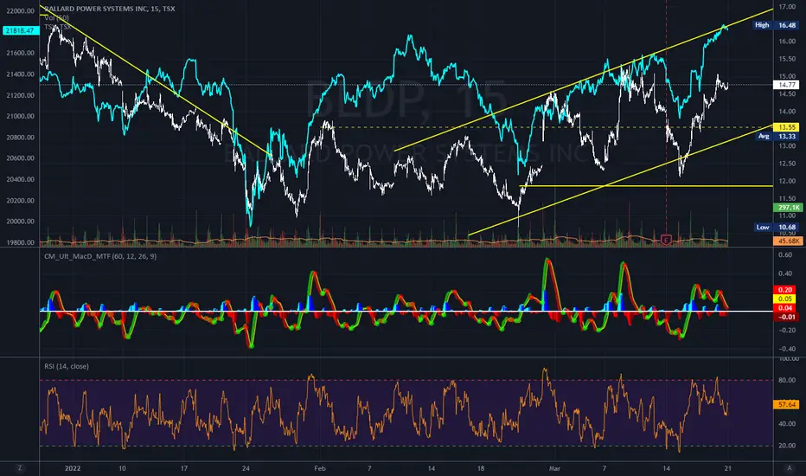Click the 22000.00 left price scale label
Screen dimensions: 806x476
coord(21,11)
